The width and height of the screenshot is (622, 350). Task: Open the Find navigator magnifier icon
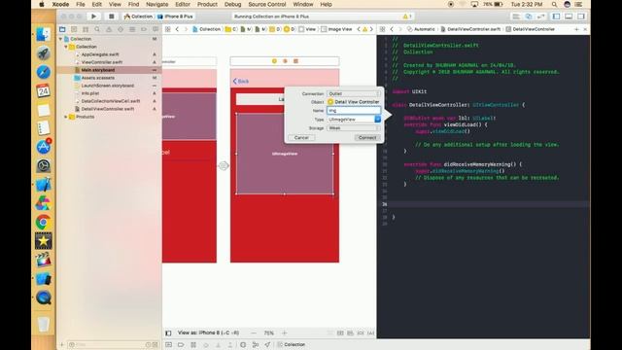(97, 29)
